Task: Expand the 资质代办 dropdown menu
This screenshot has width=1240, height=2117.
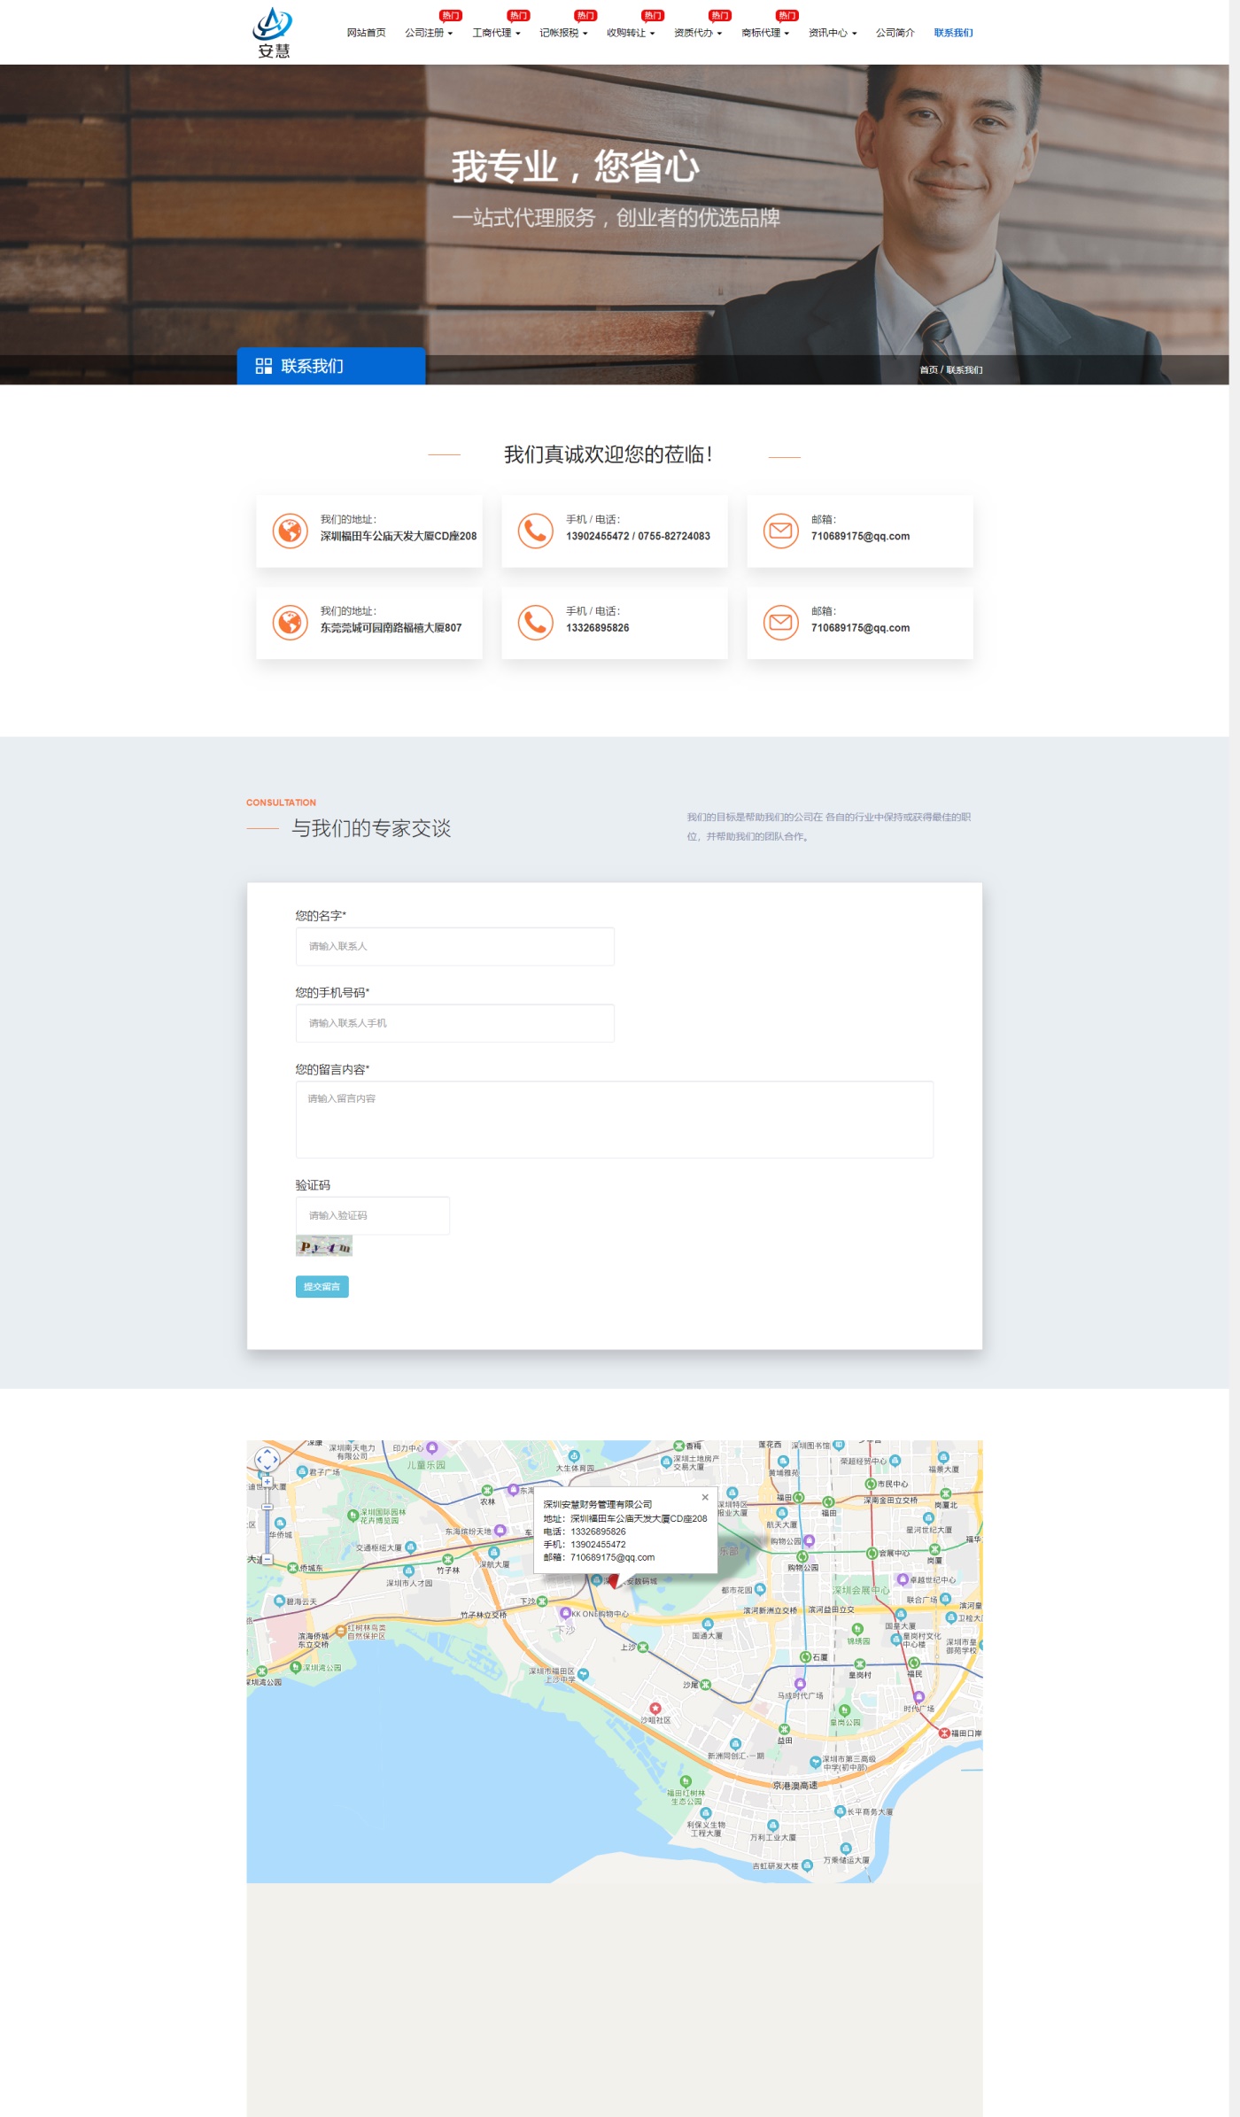Action: tap(698, 33)
